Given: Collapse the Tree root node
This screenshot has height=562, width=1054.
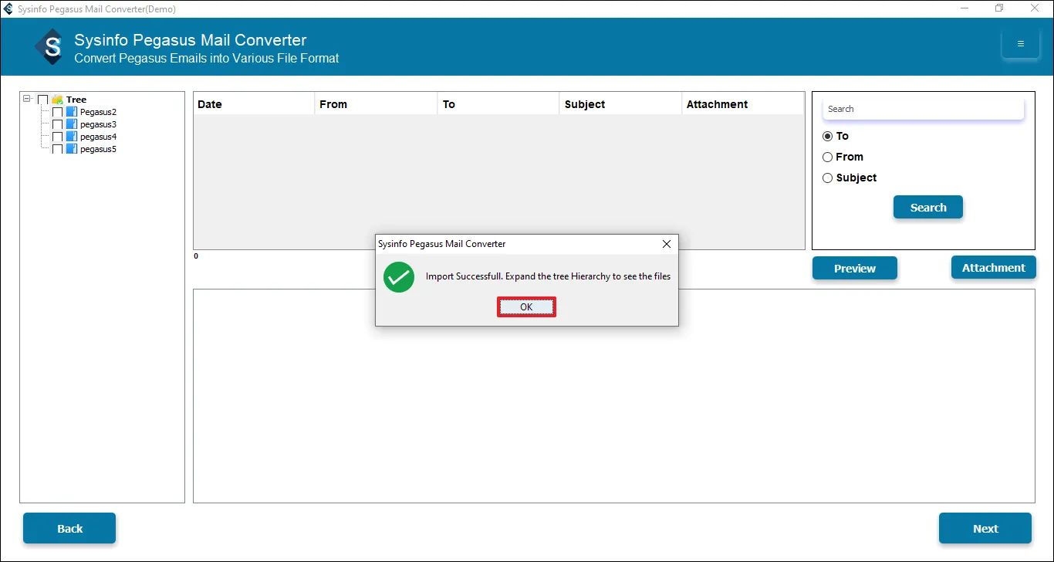Looking at the screenshot, I should point(27,100).
